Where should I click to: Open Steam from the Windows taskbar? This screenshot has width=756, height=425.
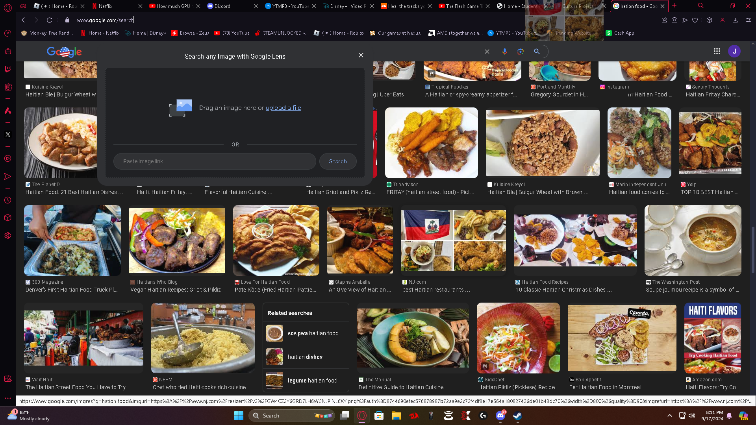coord(517,416)
